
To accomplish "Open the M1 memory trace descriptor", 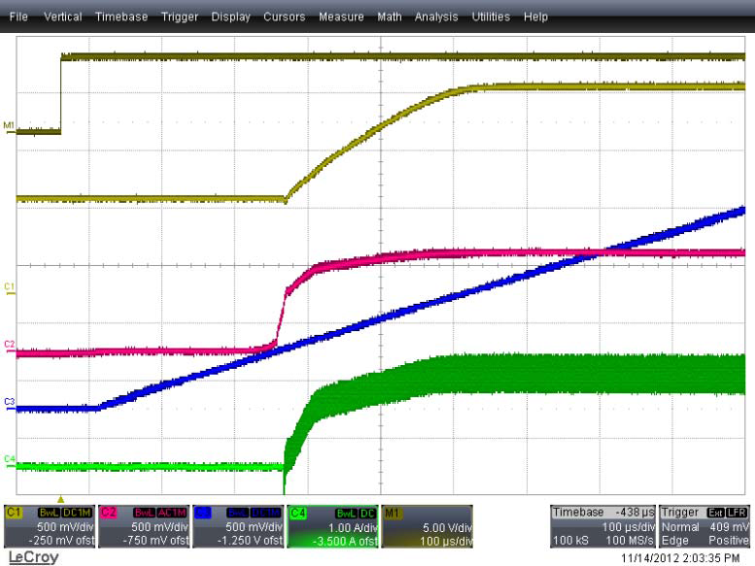I will (x=426, y=526).
